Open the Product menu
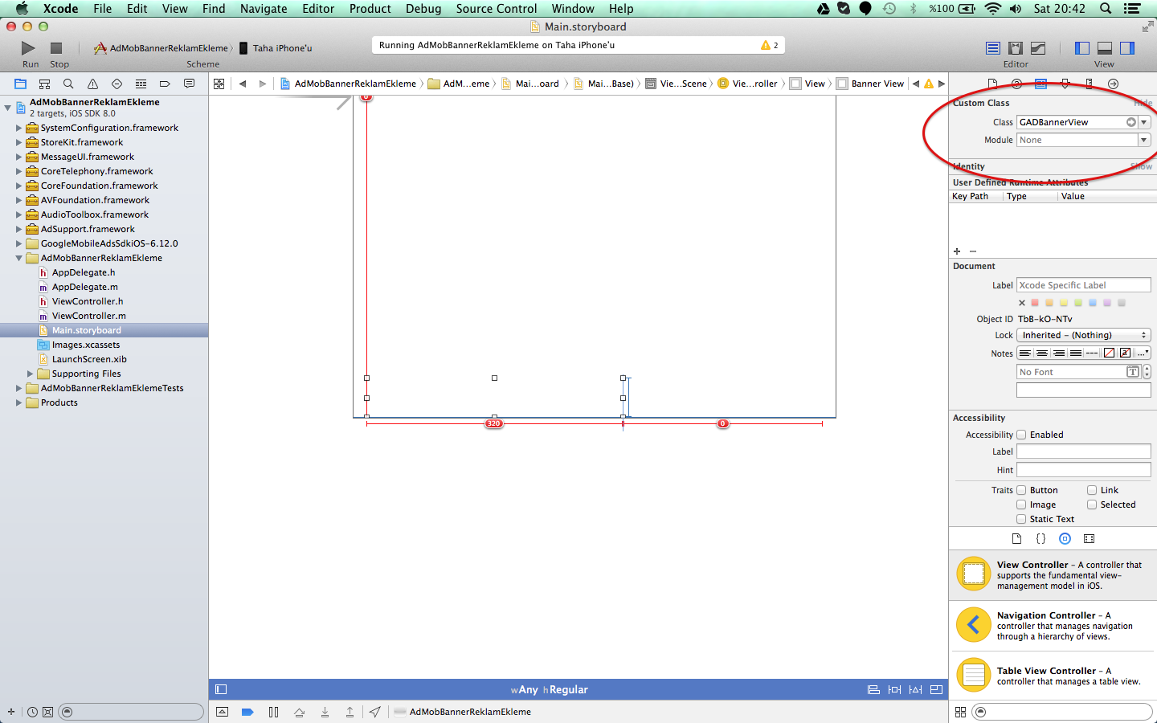 point(370,9)
